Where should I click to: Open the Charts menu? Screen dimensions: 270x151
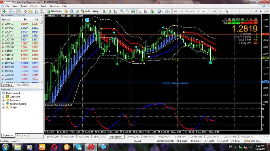(34, 6)
